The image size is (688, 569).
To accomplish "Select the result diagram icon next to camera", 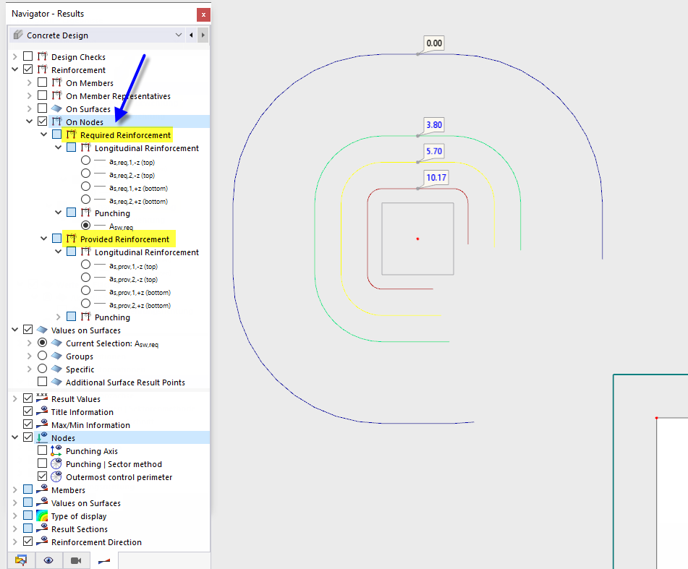I will 103,560.
